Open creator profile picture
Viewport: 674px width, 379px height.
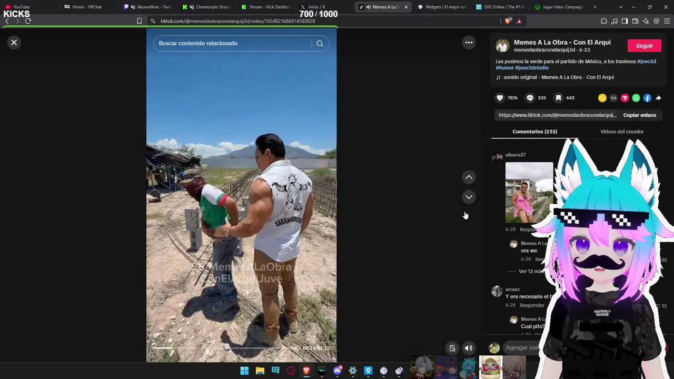[x=502, y=46]
